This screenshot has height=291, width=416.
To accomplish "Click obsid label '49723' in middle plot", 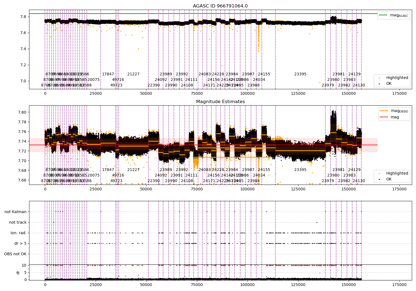I will point(116,181).
